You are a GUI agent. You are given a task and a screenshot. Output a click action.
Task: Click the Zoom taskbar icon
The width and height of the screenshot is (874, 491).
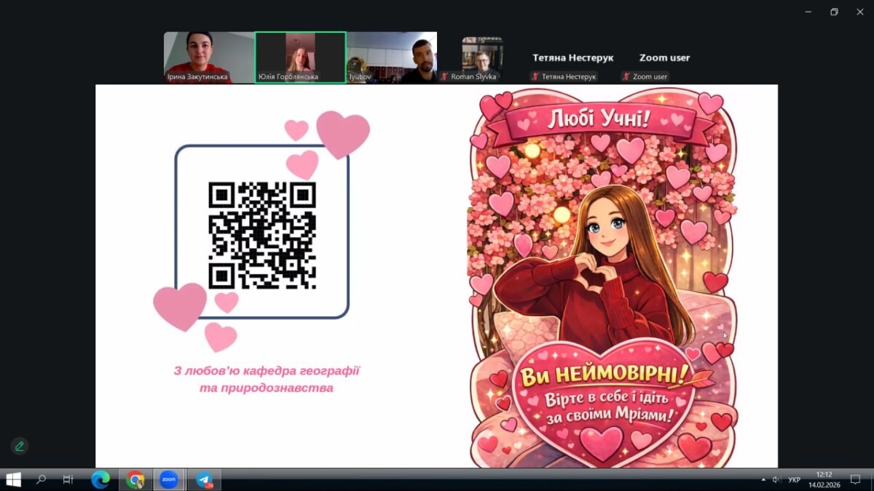(x=169, y=479)
